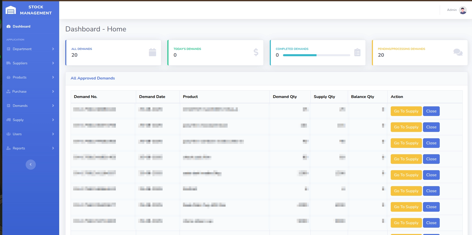Click the Suppliers truck icon in sidebar
Viewport: 472px width, 235px height.
(9, 63)
